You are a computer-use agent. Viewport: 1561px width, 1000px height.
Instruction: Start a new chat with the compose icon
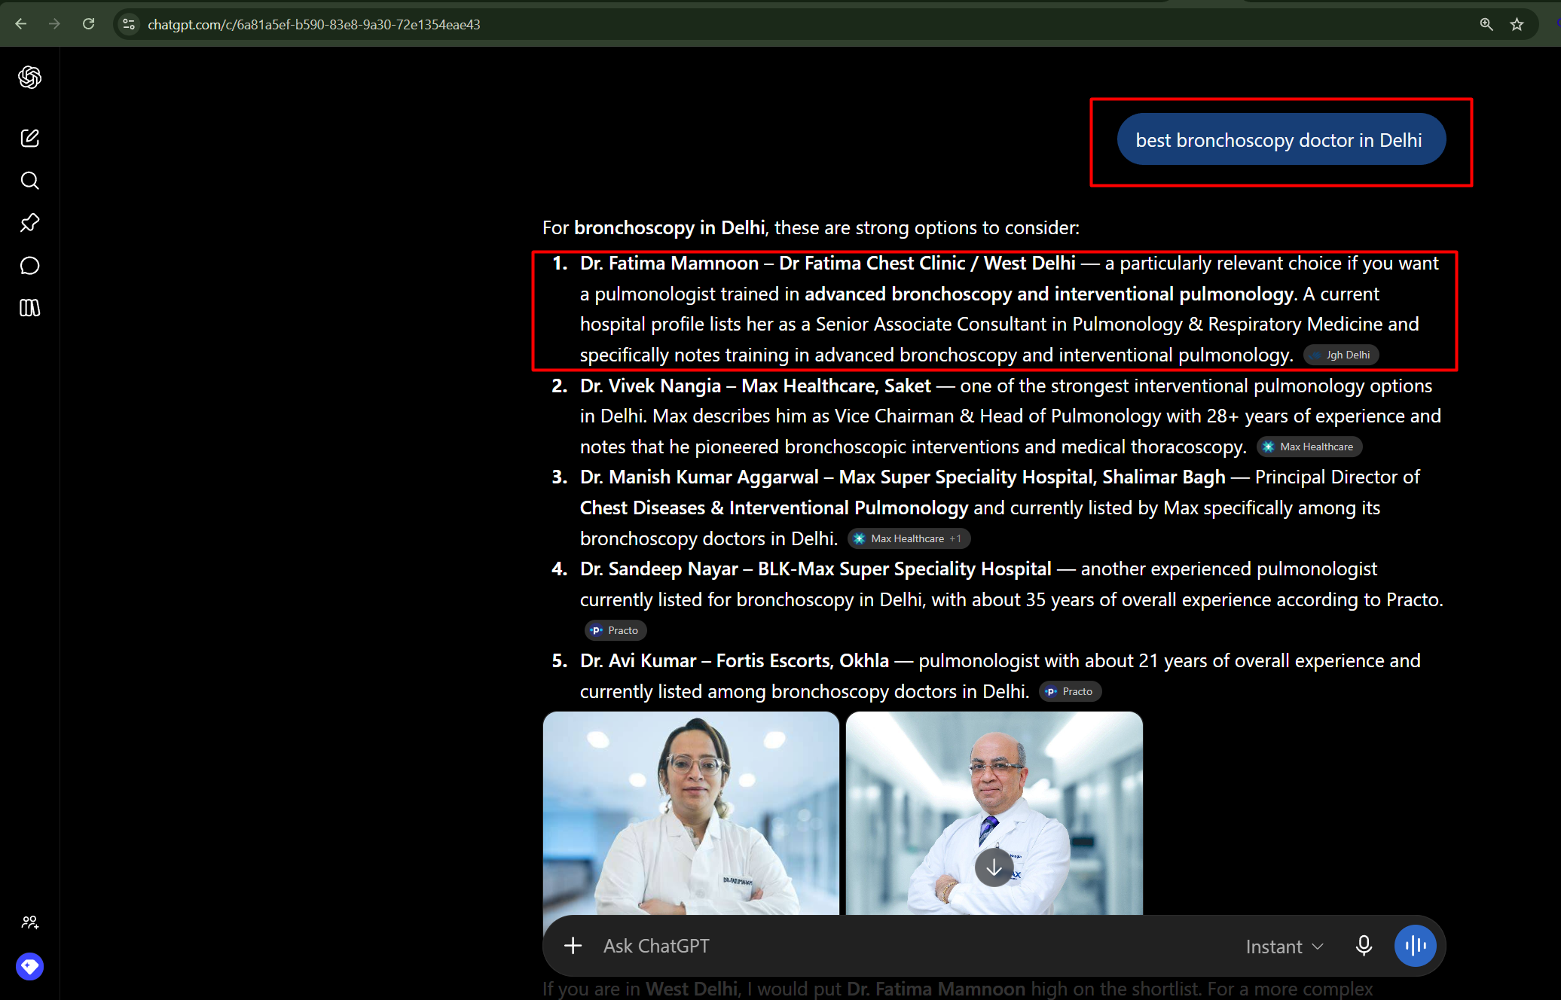29,138
